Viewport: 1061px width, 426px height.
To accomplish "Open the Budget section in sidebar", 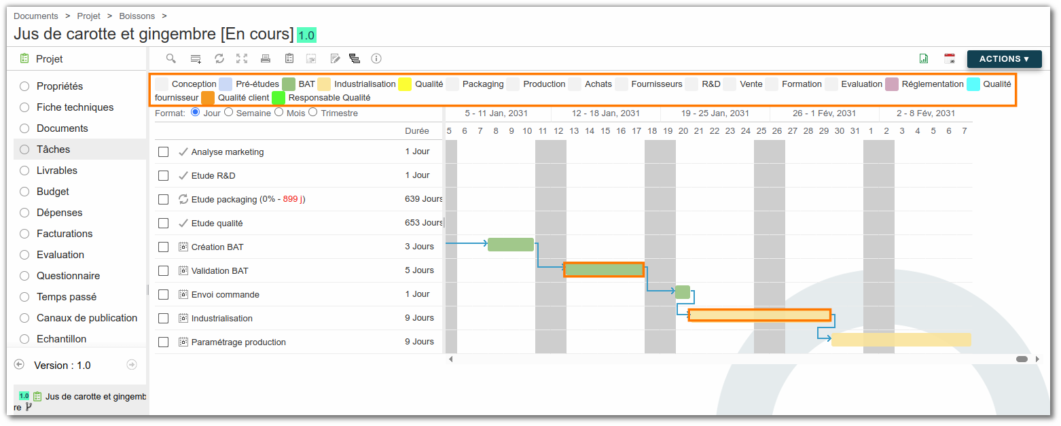I will point(53,192).
